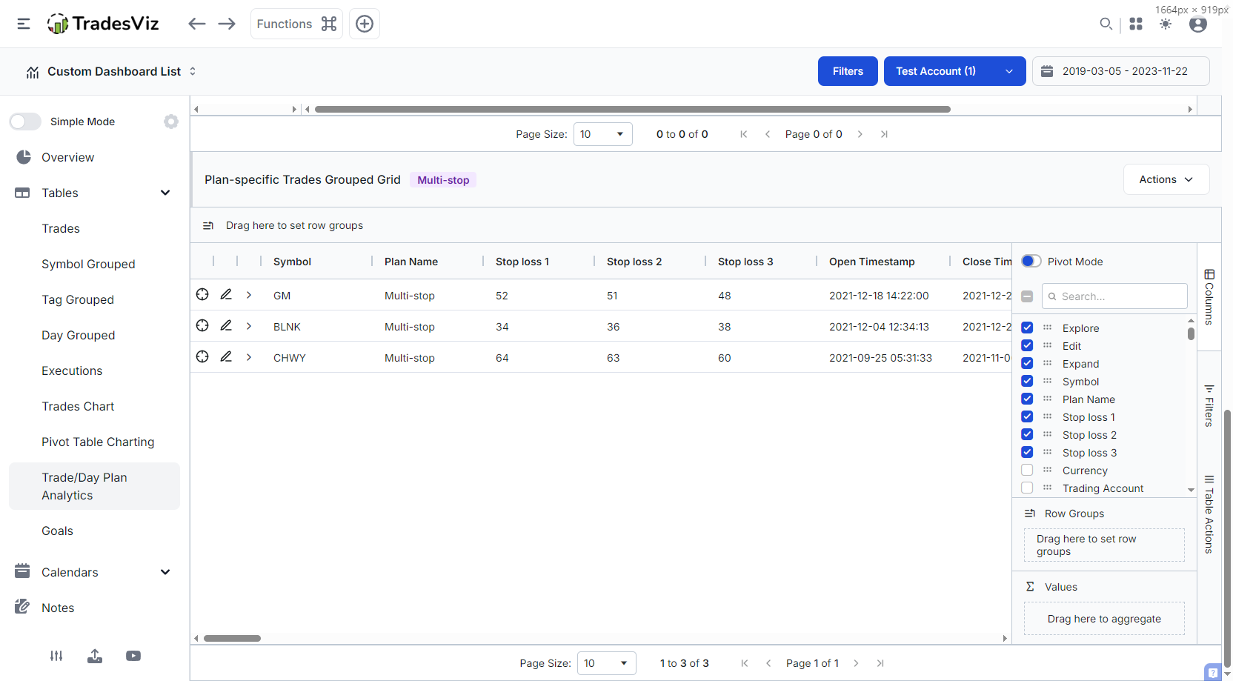
Task: Expand the BLNK row
Action: click(x=249, y=326)
